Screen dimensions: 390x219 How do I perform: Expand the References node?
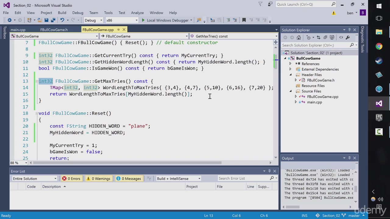pyautogui.click(x=290, y=64)
